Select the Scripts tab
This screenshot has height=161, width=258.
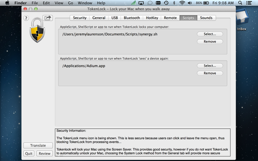pyautogui.click(x=188, y=18)
